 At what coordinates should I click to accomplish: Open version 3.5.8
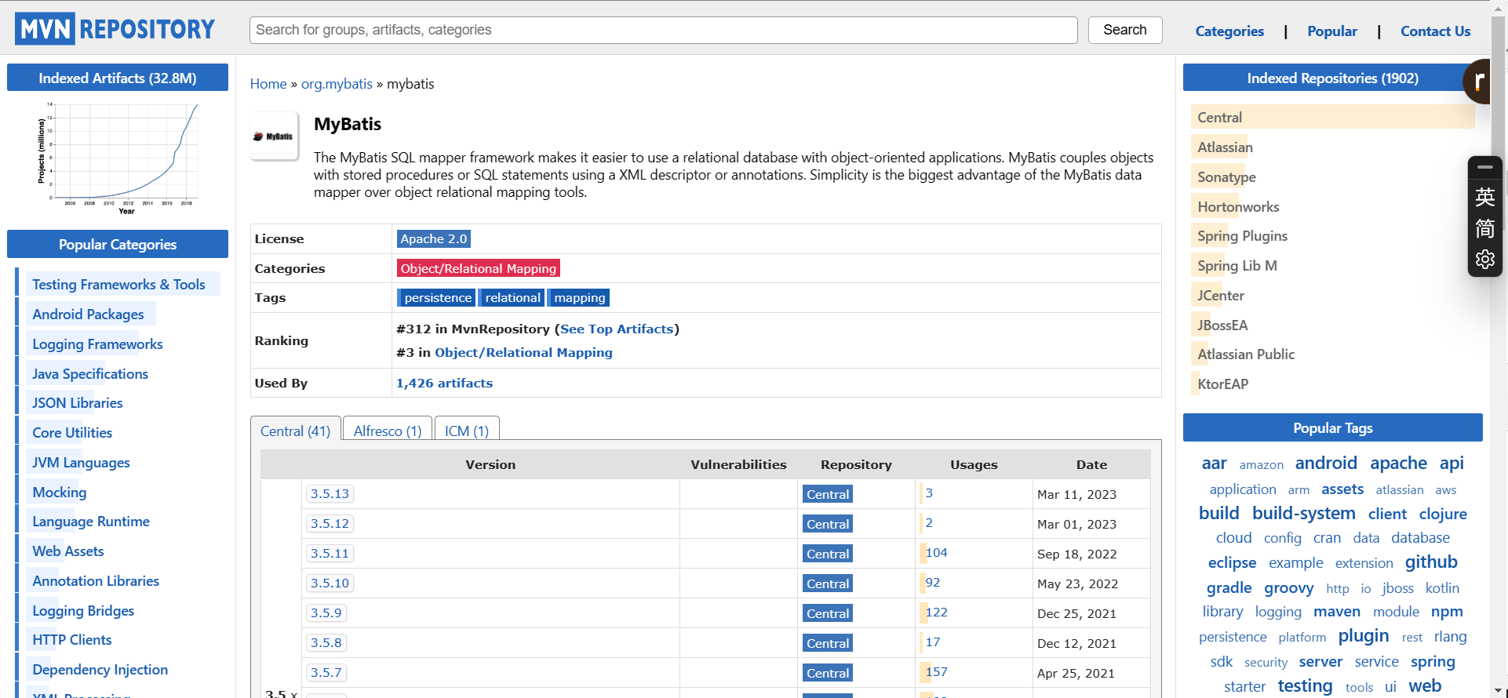[x=326, y=643]
